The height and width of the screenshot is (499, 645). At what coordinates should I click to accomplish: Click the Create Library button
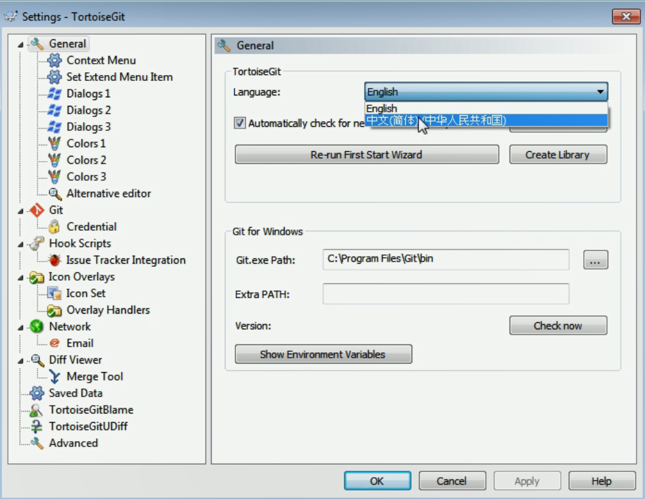[558, 154]
